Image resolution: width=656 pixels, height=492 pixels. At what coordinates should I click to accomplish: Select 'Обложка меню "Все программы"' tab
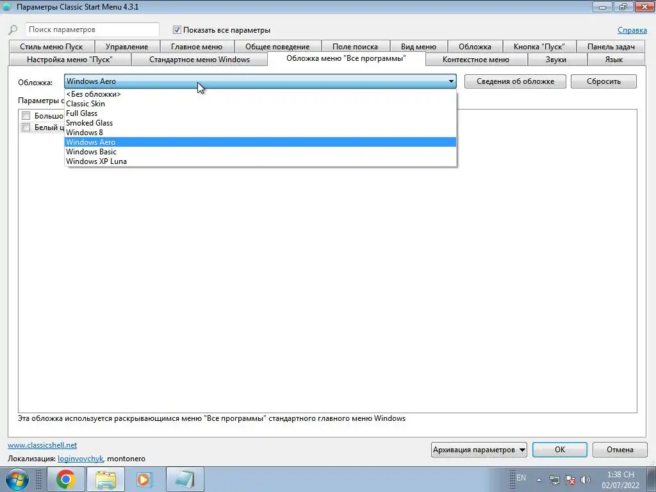346,58
